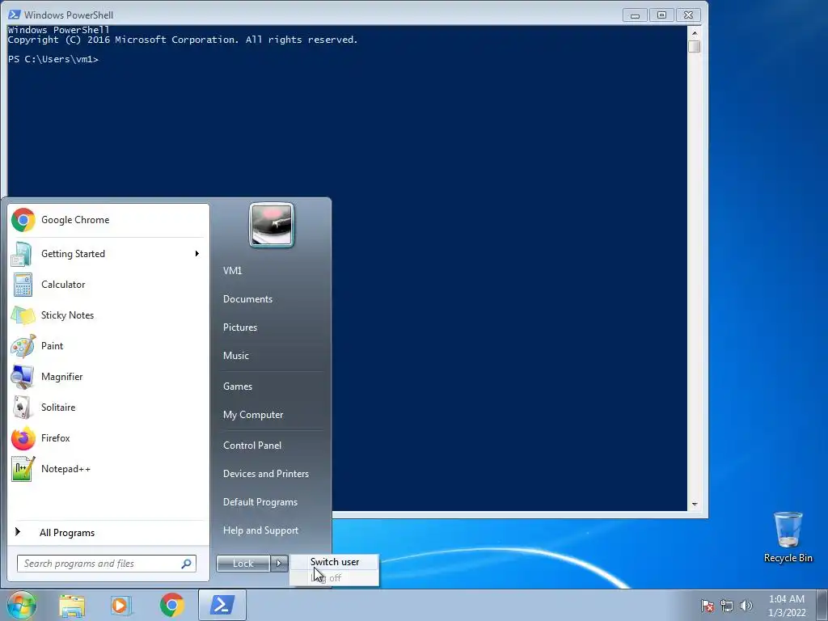Close the Windows PowerShell window

689,15
